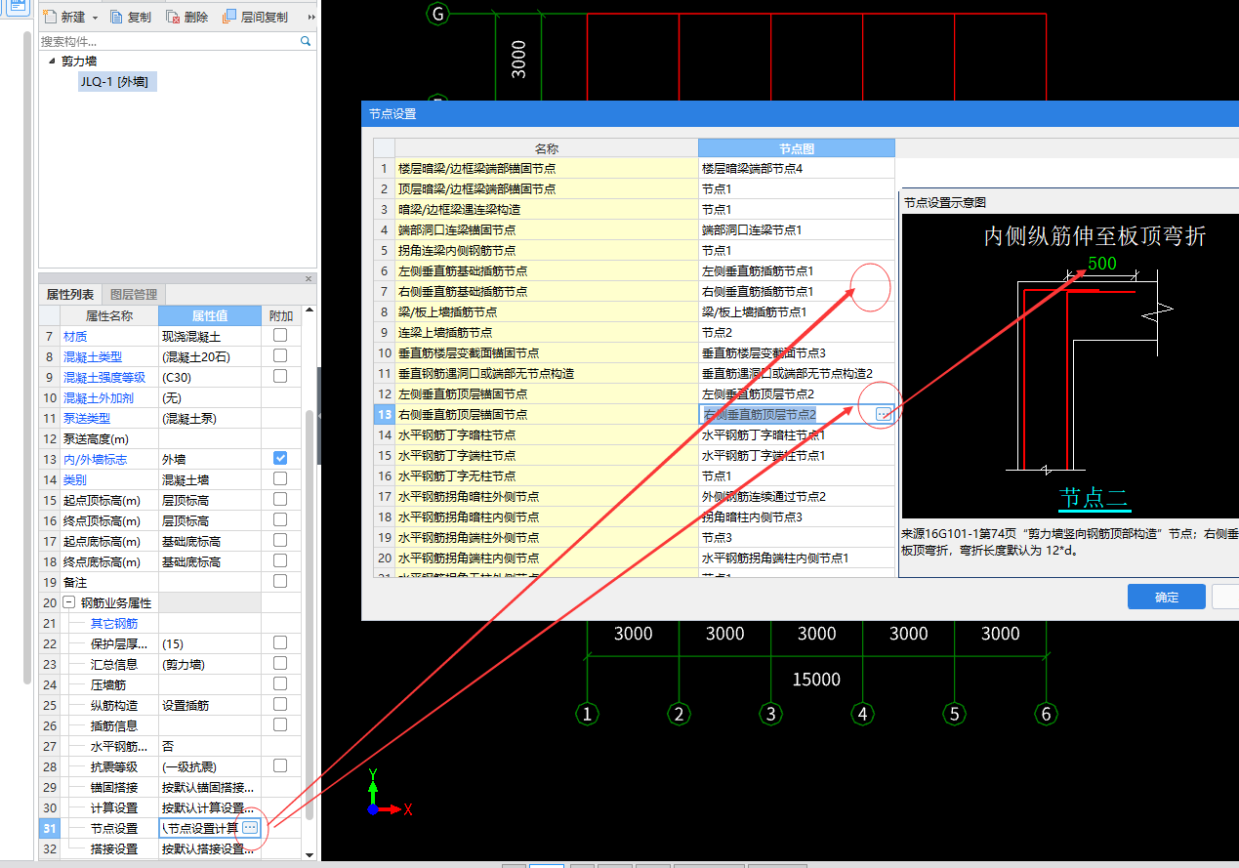Open the ellipsis button in dialog row 13
Image resolution: width=1239 pixels, height=868 pixels.
884,415
